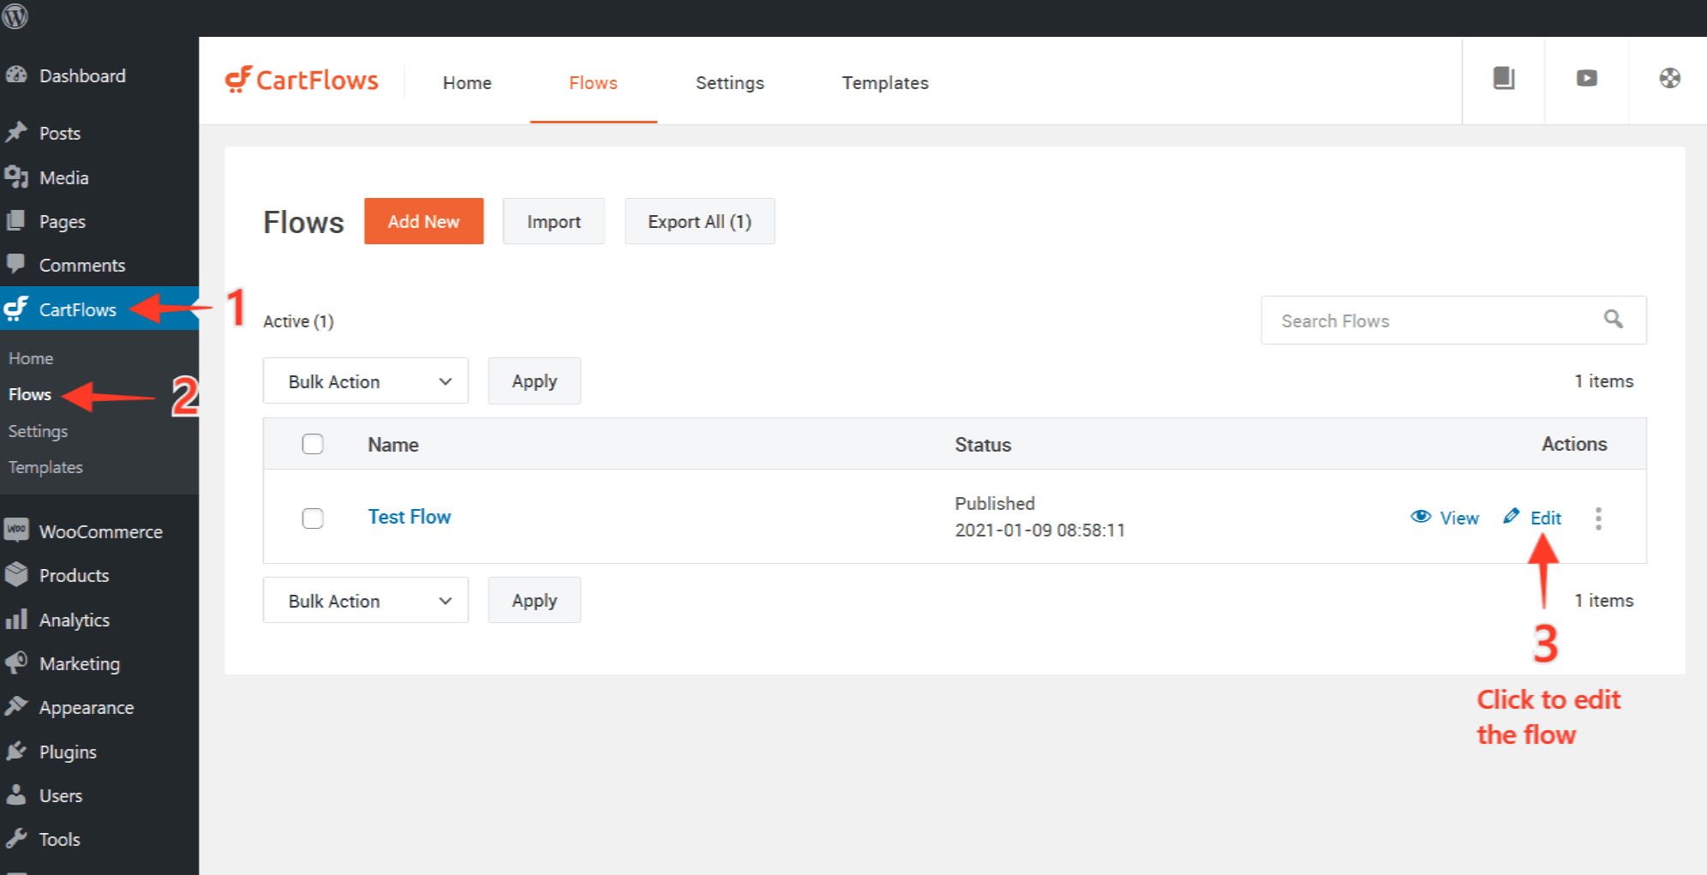Open WooCommerce in the sidebar

click(x=100, y=531)
